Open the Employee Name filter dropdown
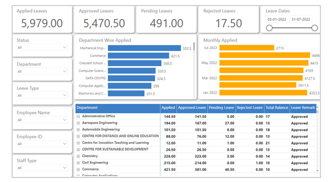The width and height of the screenshot is (329, 182). [x=42, y=120]
